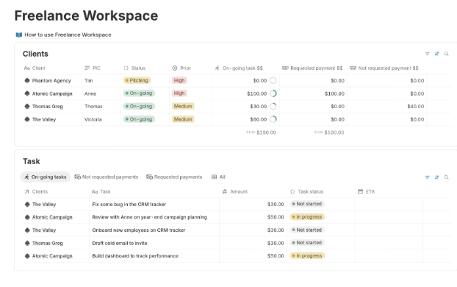Open task Review with Anne on year-end campaign planning
Screen dimensions: 457x287
point(149,217)
